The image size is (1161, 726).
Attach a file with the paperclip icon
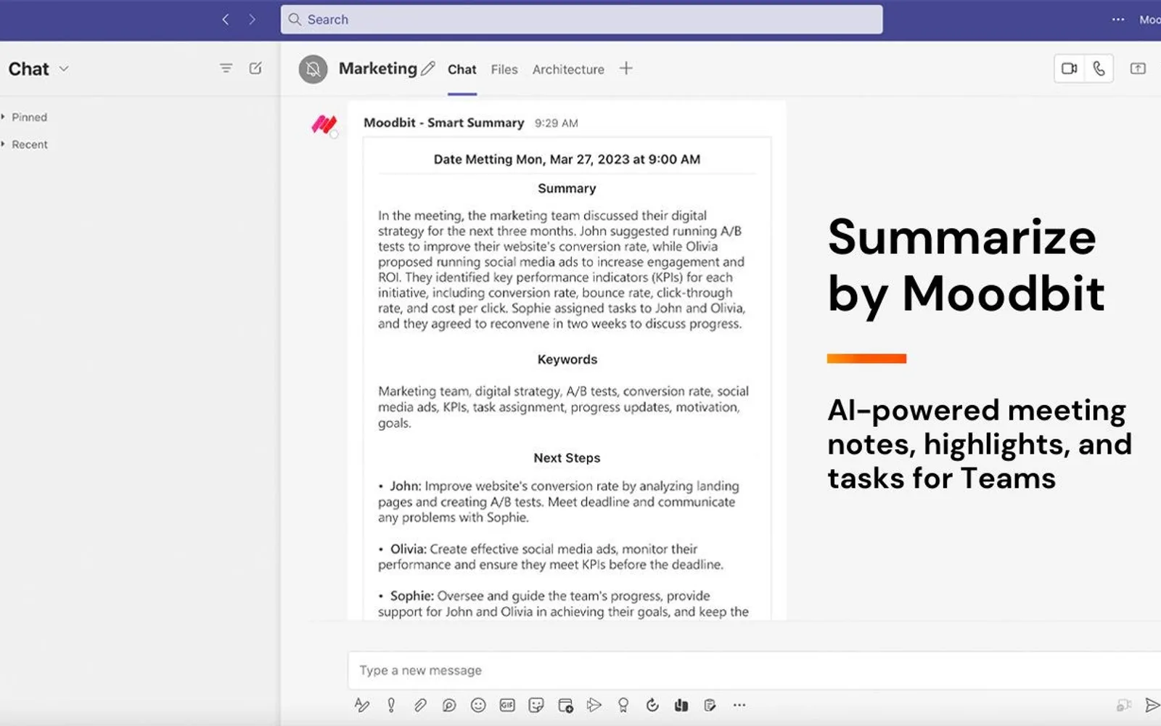click(420, 705)
